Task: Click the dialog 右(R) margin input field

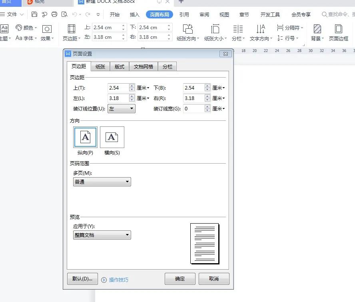Action: pos(194,98)
